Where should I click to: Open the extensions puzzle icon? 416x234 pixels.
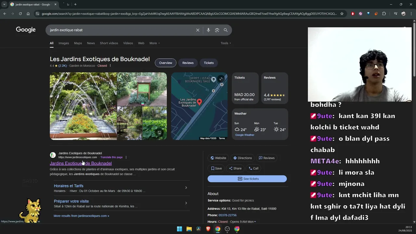coord(384,14)
